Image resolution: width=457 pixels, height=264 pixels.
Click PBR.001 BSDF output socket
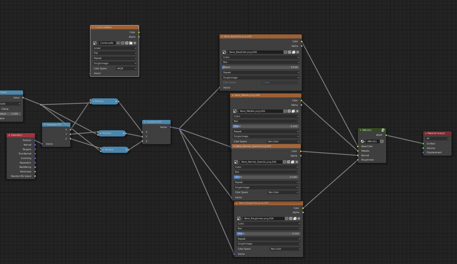pos(386,135)
